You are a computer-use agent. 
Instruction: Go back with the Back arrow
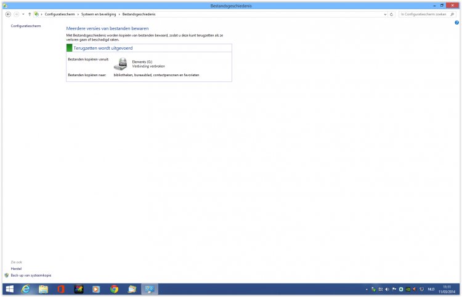point(8,14)
